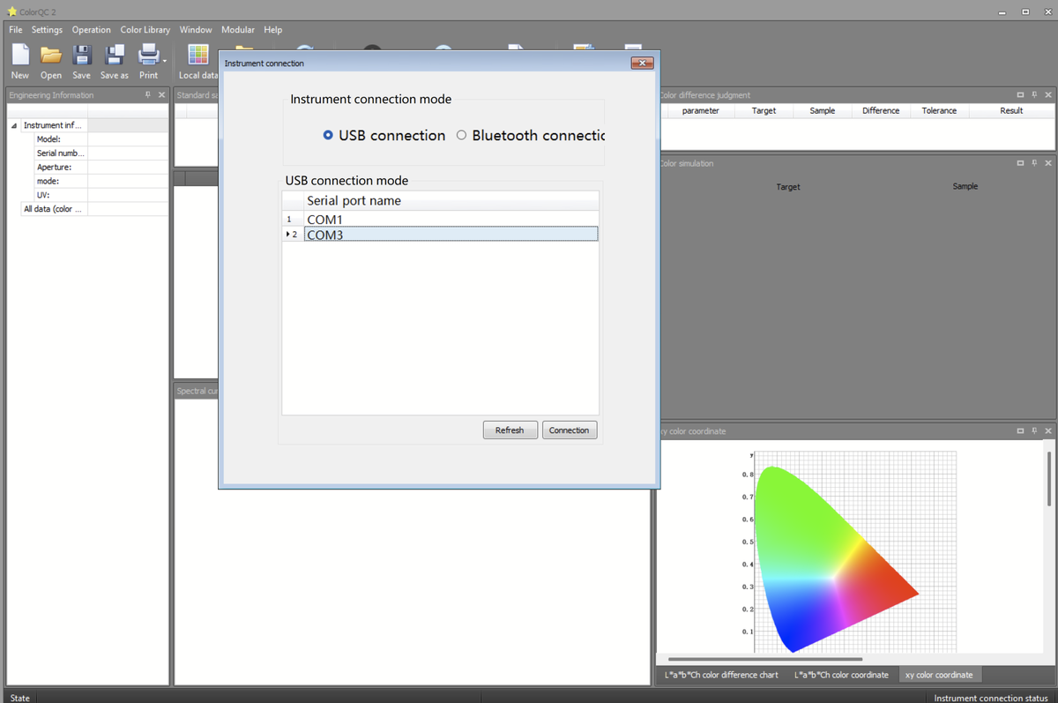Pin the Color difference judgment panel

tap(1034, 95)
